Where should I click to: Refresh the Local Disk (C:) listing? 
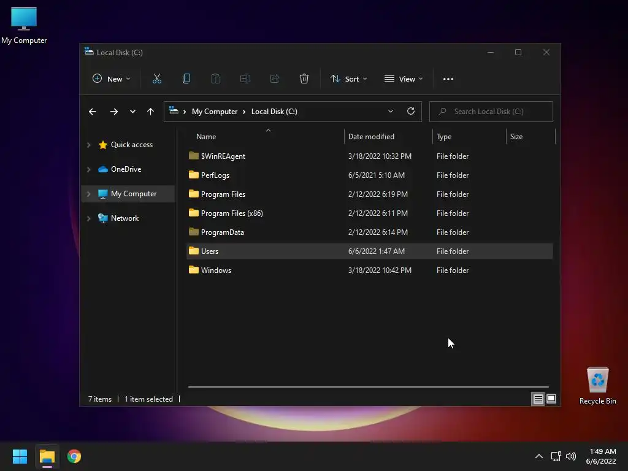410,112
